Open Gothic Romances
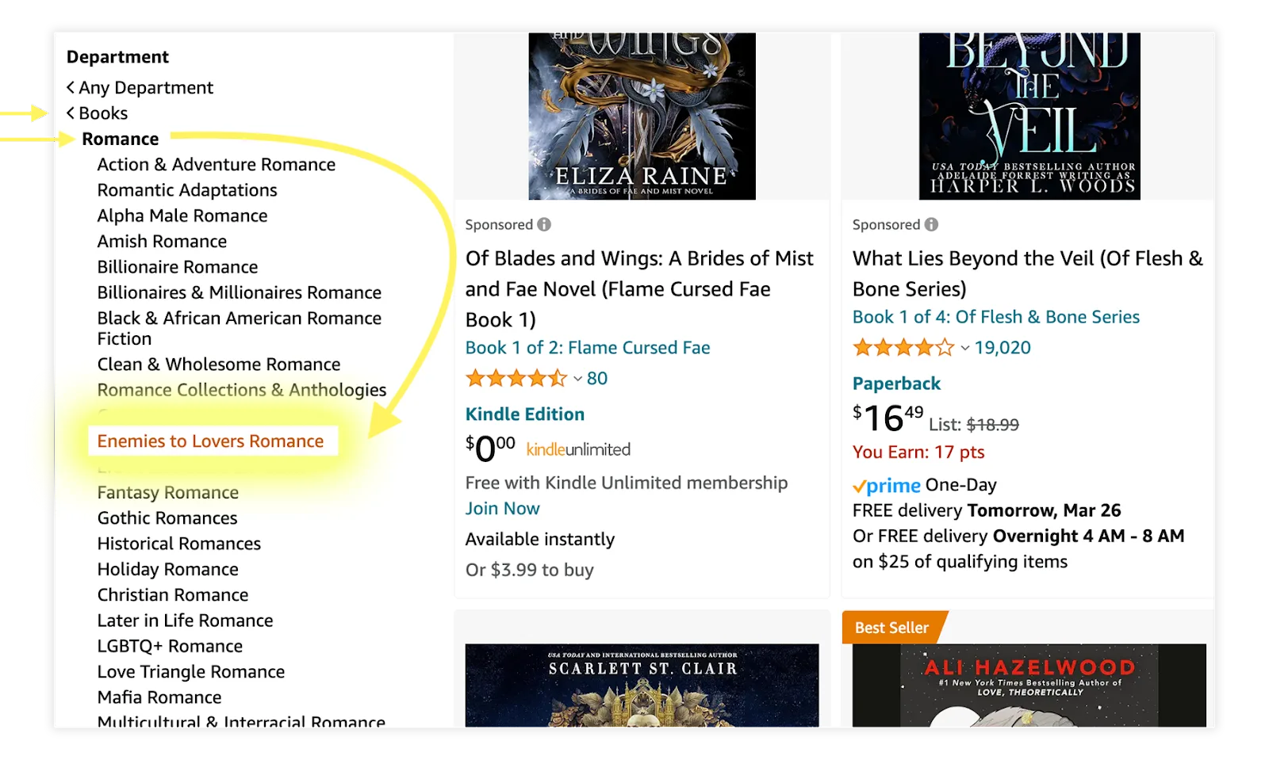The height and width of the screenshot is (760, 1269). tap(167, 518)
